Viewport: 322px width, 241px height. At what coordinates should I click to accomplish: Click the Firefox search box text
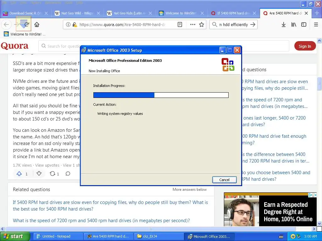234,24
